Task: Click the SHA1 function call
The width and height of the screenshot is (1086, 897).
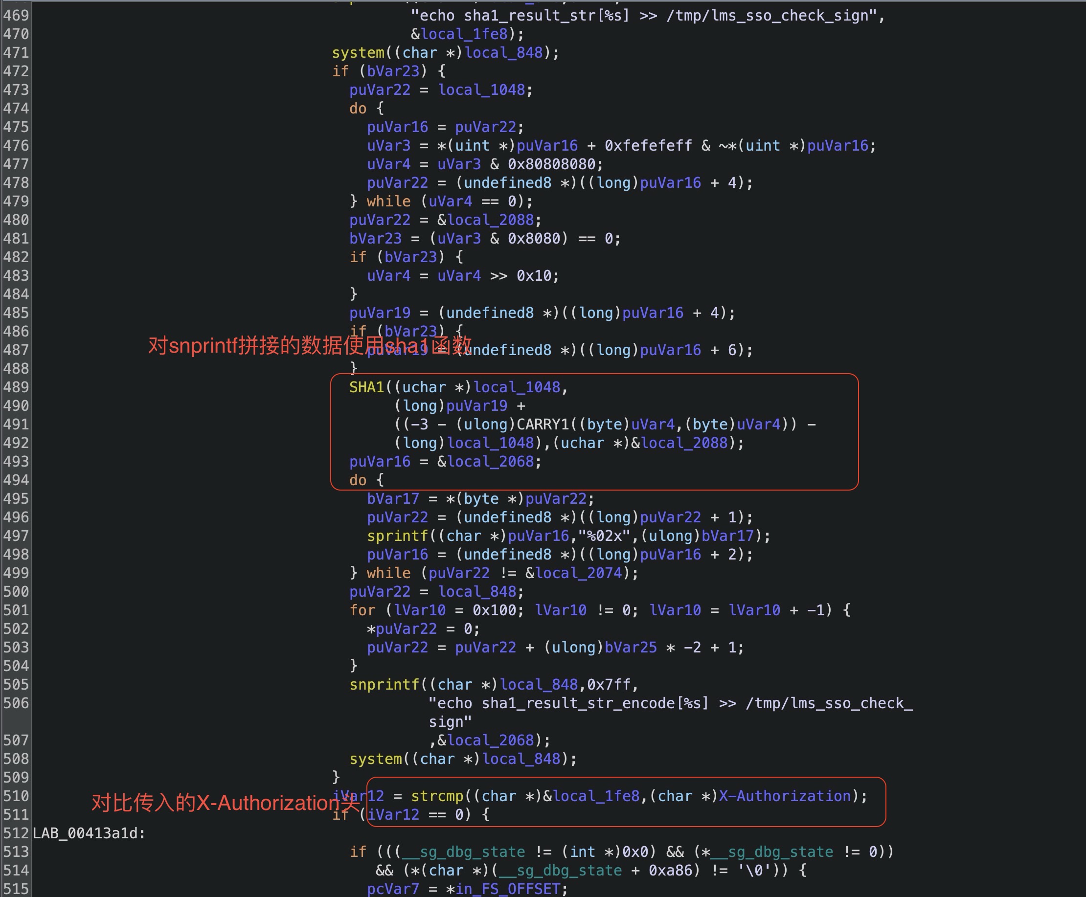Action: (366, 387)
